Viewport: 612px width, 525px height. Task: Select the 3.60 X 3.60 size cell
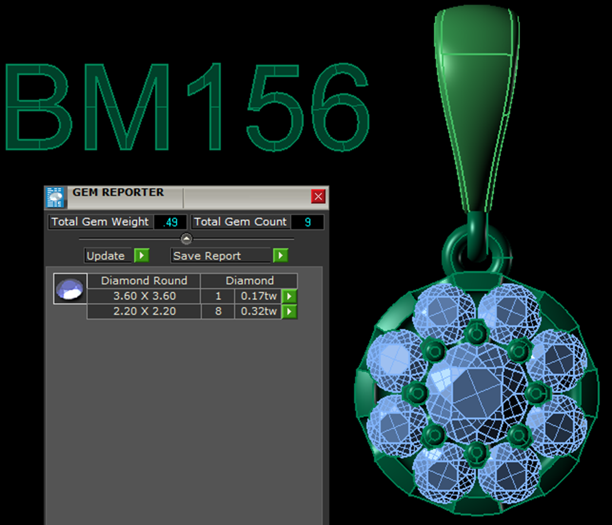[144, 296]
